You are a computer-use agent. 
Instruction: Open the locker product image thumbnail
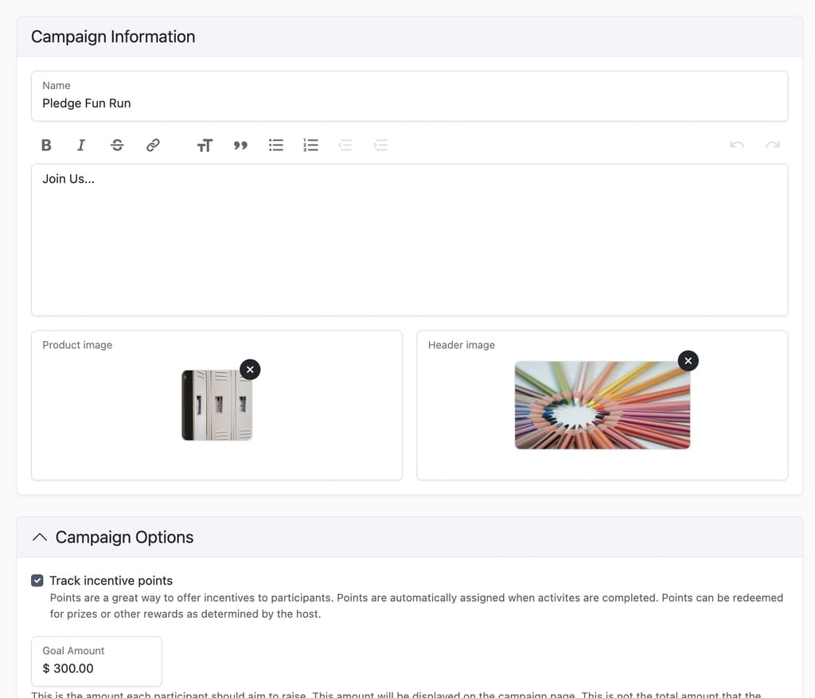click(216, 405)
